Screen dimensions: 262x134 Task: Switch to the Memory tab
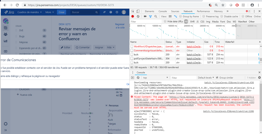coord(218,11)
